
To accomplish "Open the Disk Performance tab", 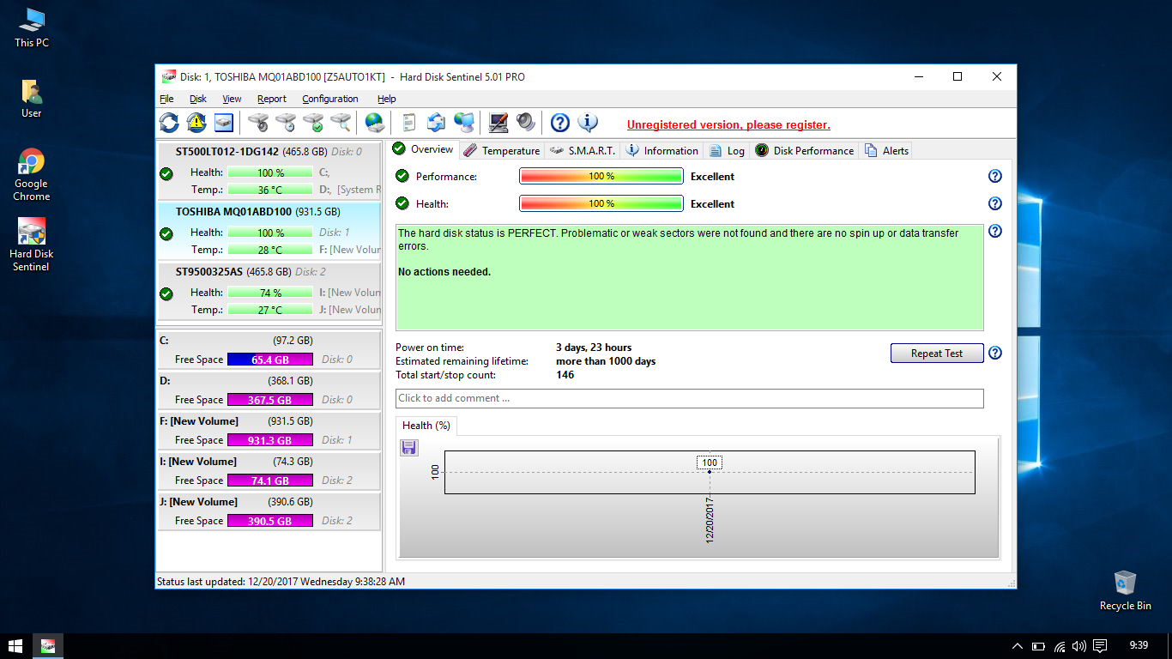I will (804, 150).
